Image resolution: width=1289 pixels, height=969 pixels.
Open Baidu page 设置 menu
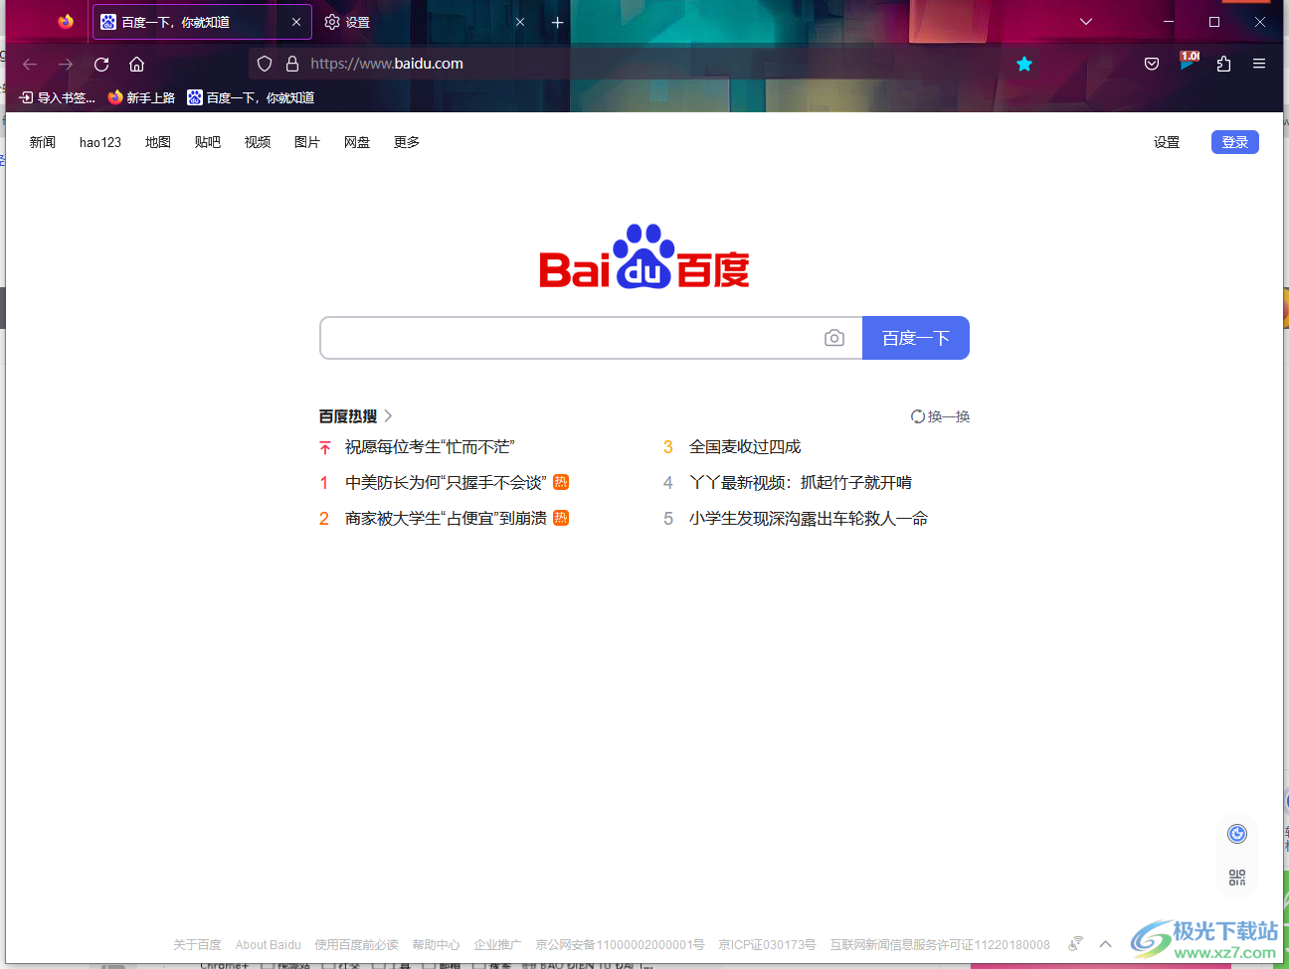coord(1167,142)
